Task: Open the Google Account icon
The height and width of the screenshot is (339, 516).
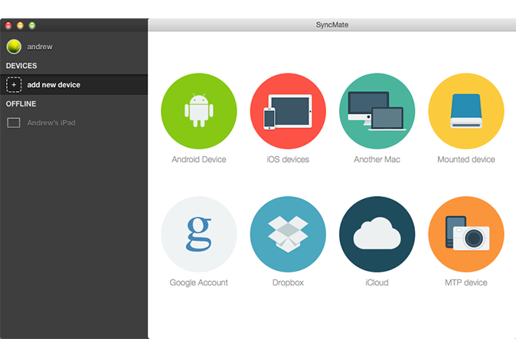Action: tap(199, 234)
